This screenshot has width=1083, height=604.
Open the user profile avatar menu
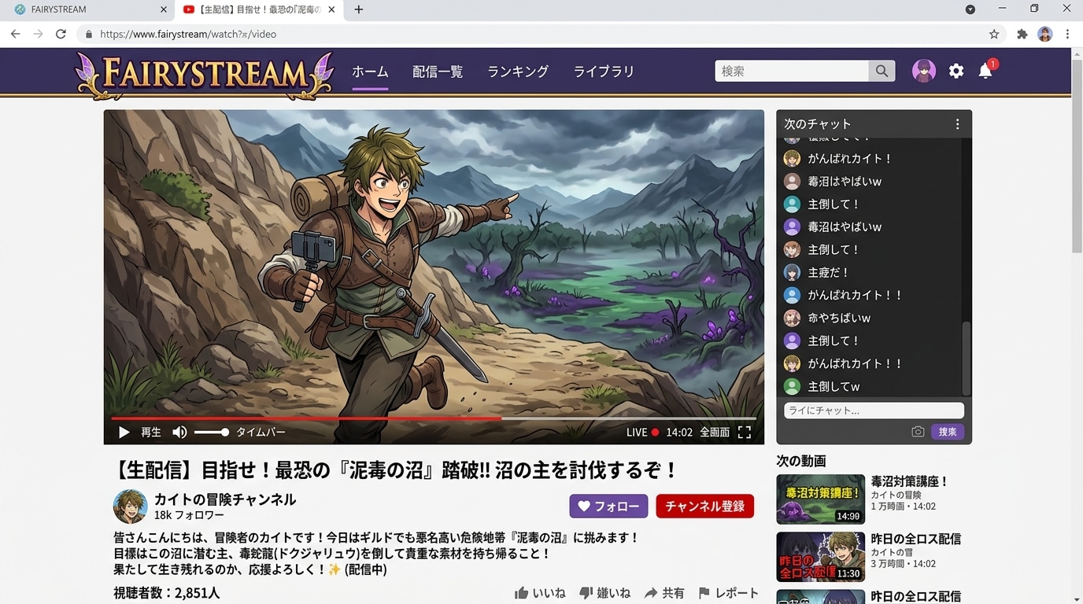coord(924,71)
